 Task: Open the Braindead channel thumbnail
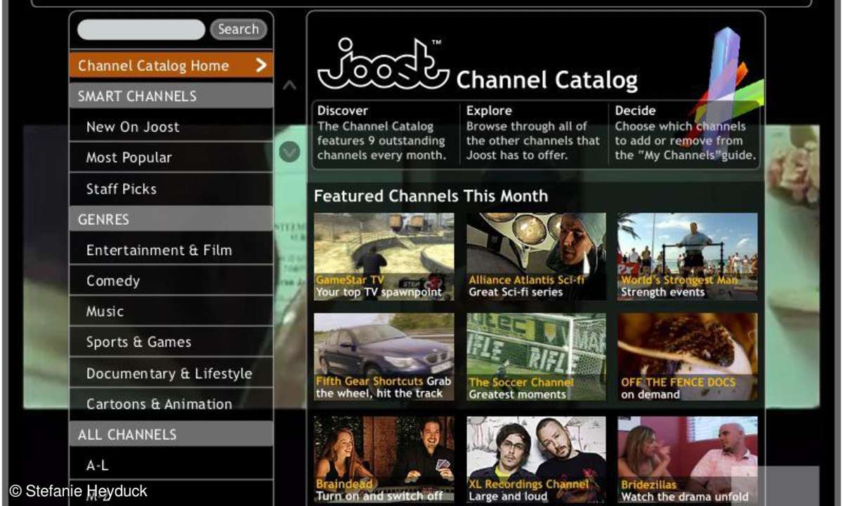tap(384, 460)
